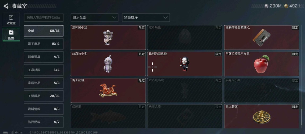This screenshot has width=305, height=134.
Task: Open the 醫療道具 category
Action: pos(43,57)
